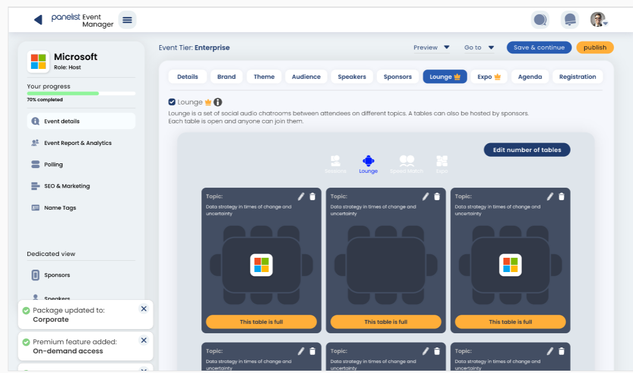Click Edit number of tables
Image resolution: width=633 pixels, height=373 pixels.
(527, 150)
